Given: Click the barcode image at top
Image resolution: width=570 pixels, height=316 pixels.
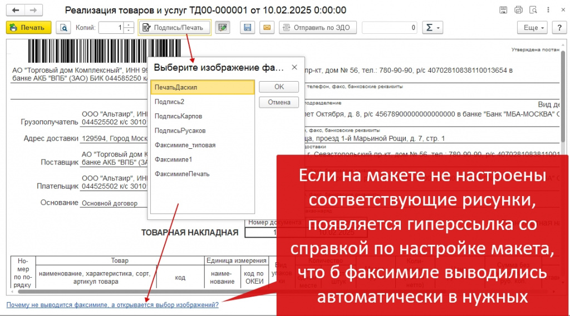Looking at the screenshot, I should (105, 51).
